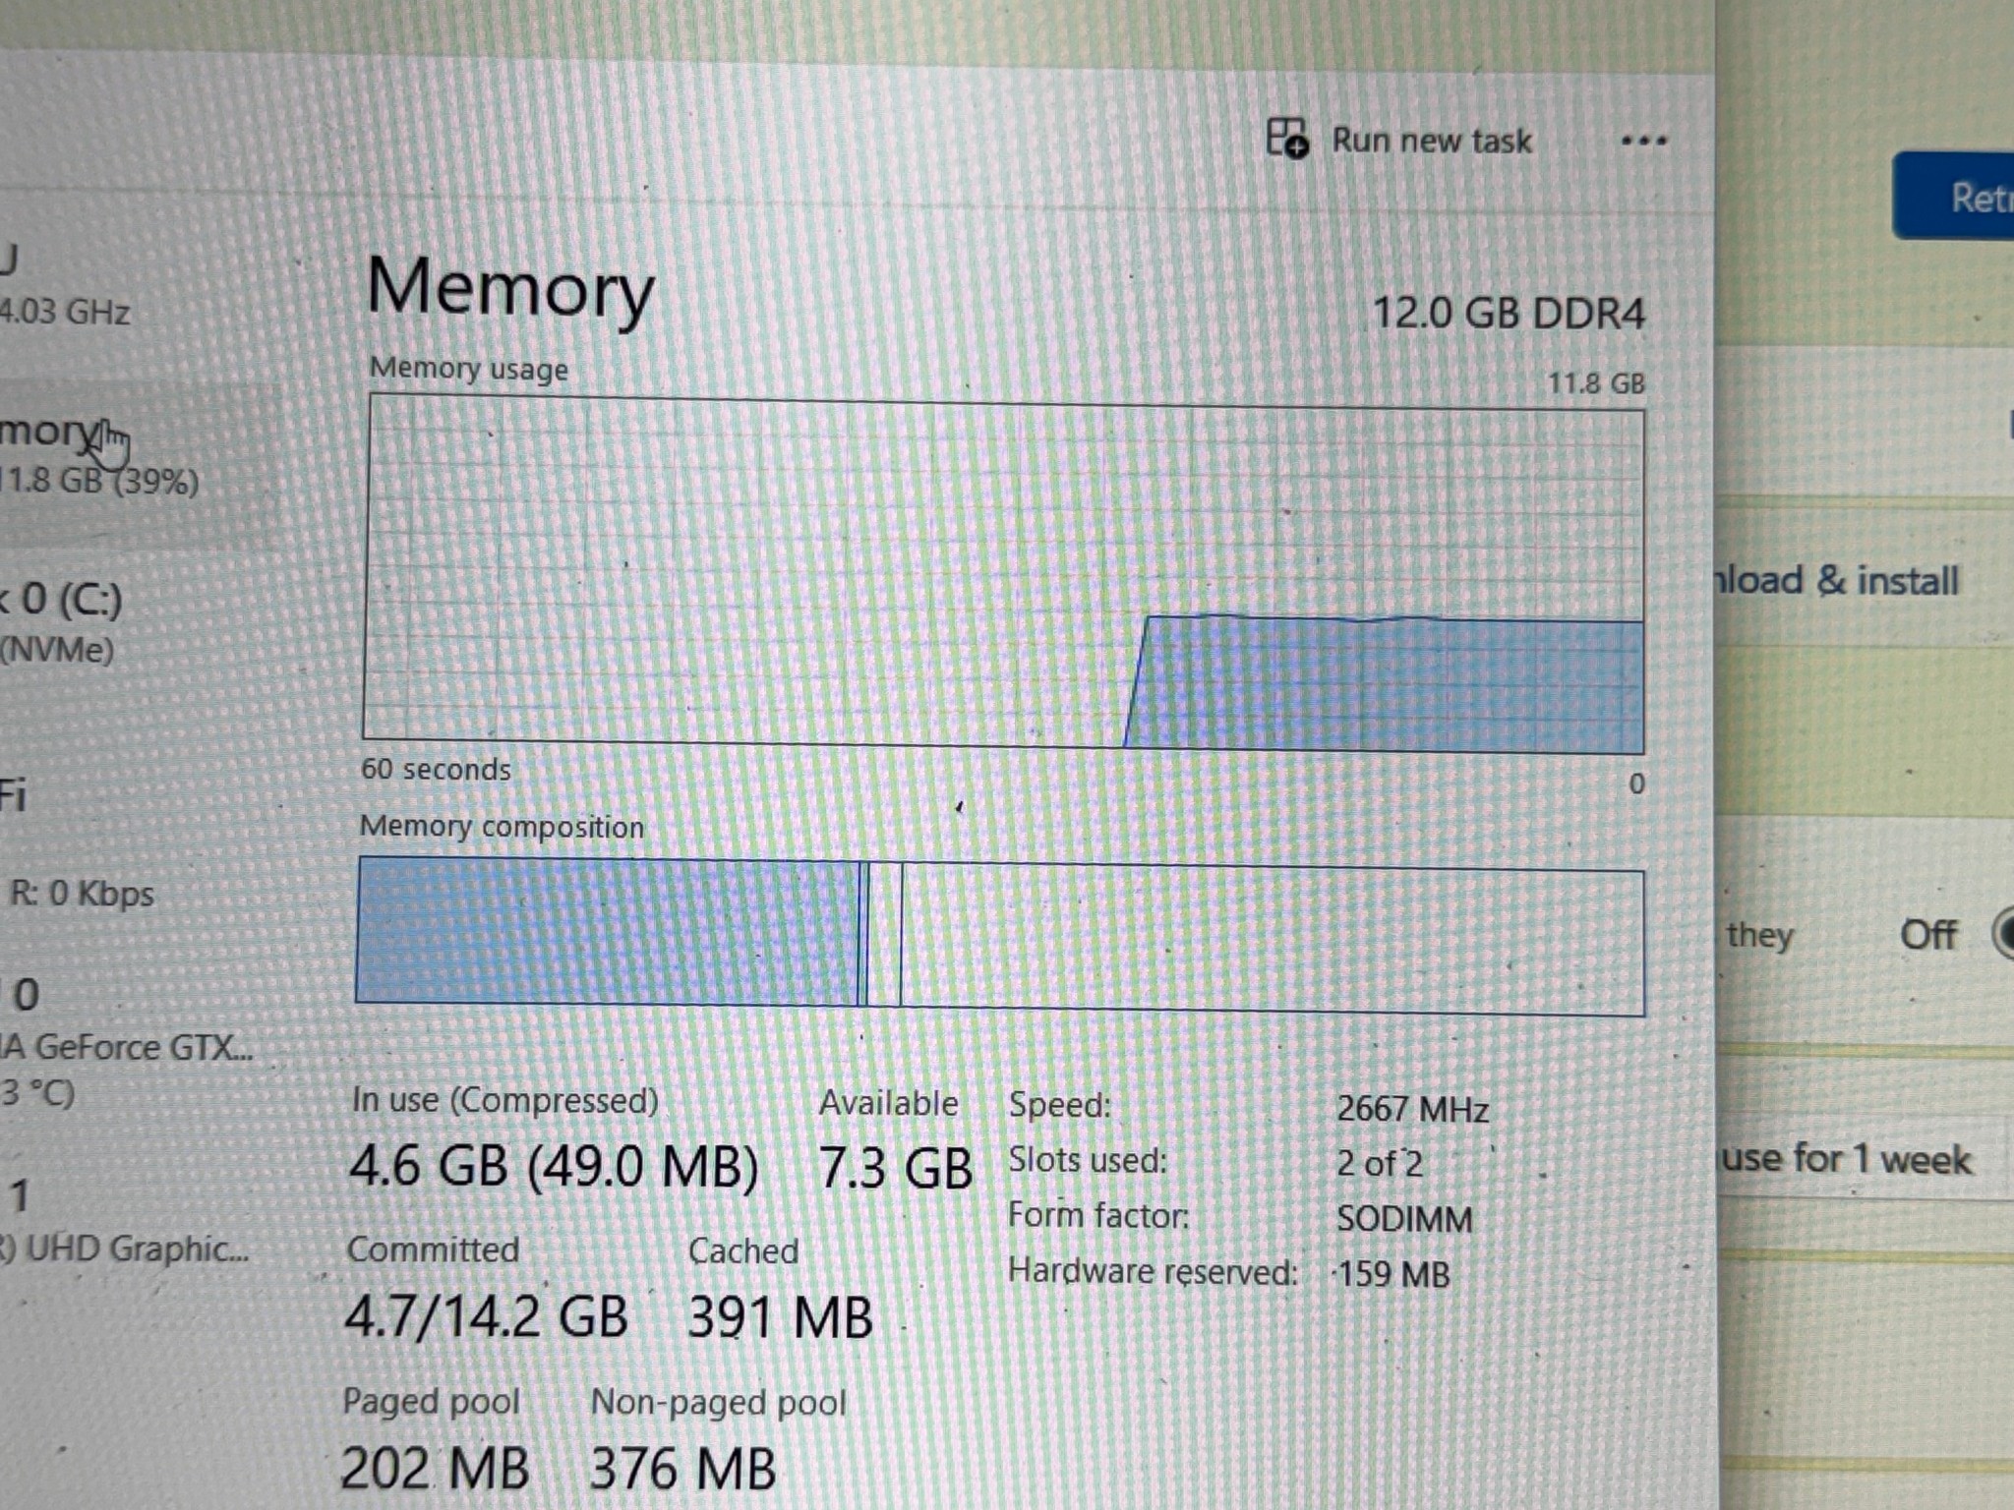Click the Memory usage graph area
The width and height of the screenshot is (2014, 1510).
tap(1003, 575)
